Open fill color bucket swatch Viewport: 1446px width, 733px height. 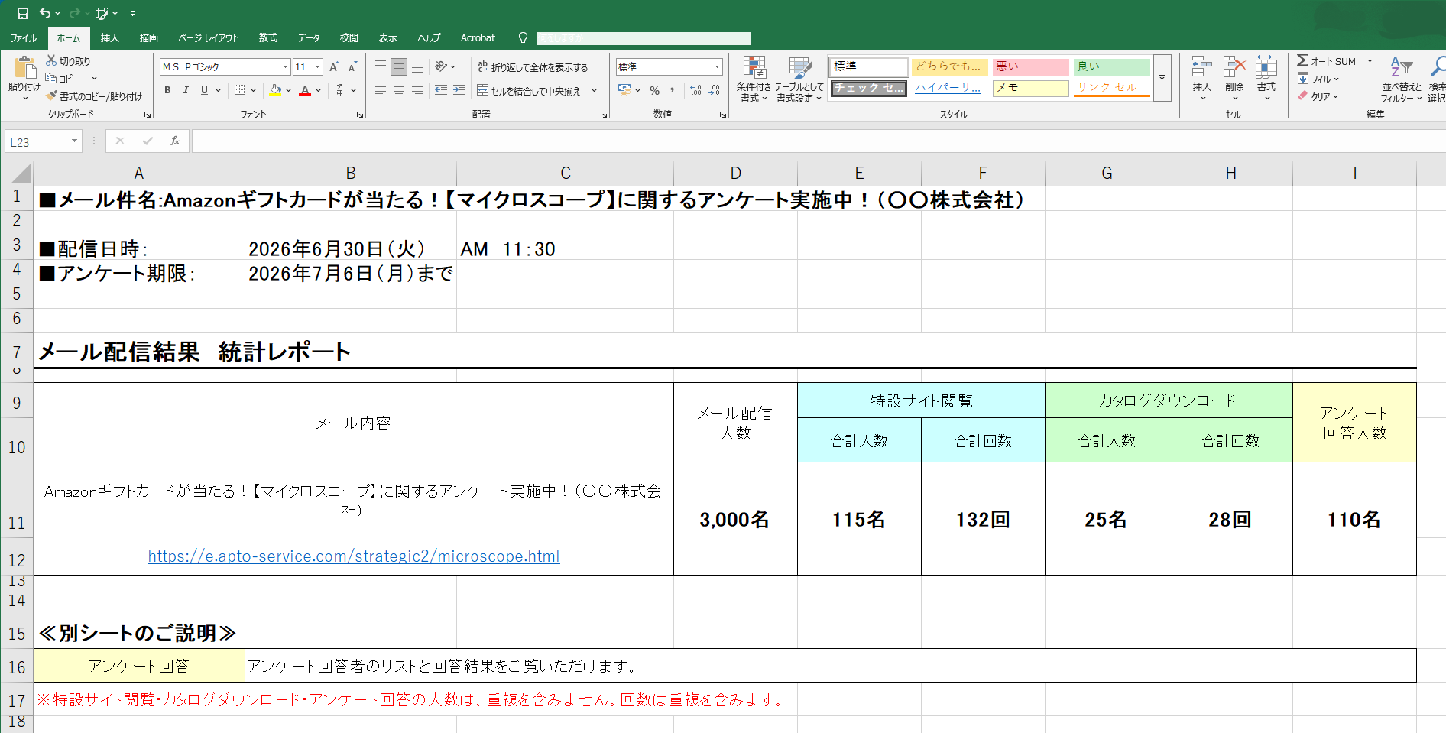click(x=275, y=90)
